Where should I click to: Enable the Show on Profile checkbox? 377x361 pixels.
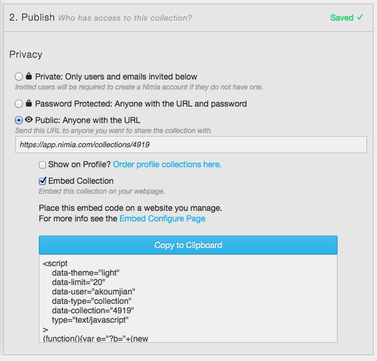click(42, 165)
